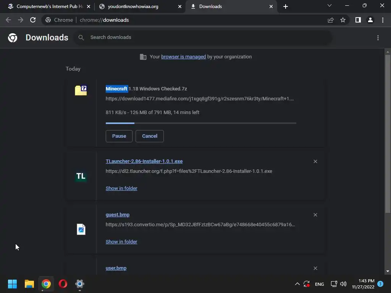Close the Computernewb's Internet Pub tab

pos(89,6)
